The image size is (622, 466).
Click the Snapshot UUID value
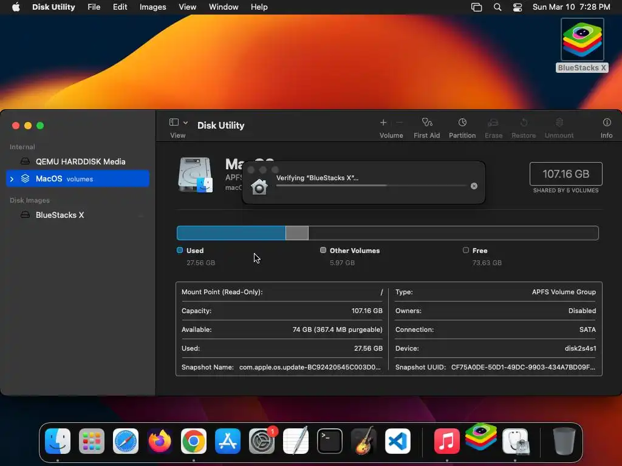tap(523, 367)
